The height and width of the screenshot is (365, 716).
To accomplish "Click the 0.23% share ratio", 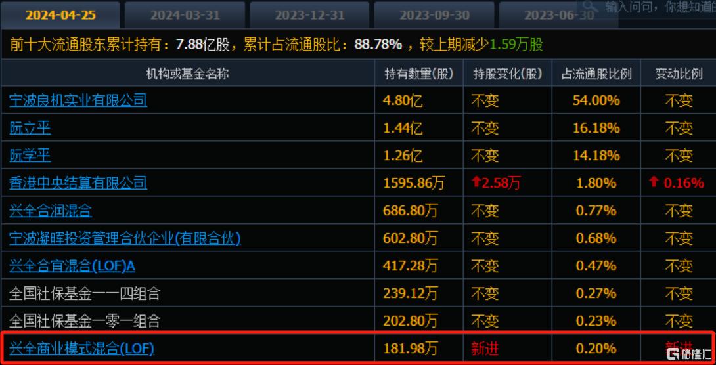I will (x=596, y=321).
